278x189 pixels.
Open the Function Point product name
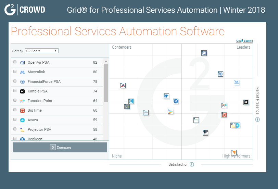click(x=40, y=101)
